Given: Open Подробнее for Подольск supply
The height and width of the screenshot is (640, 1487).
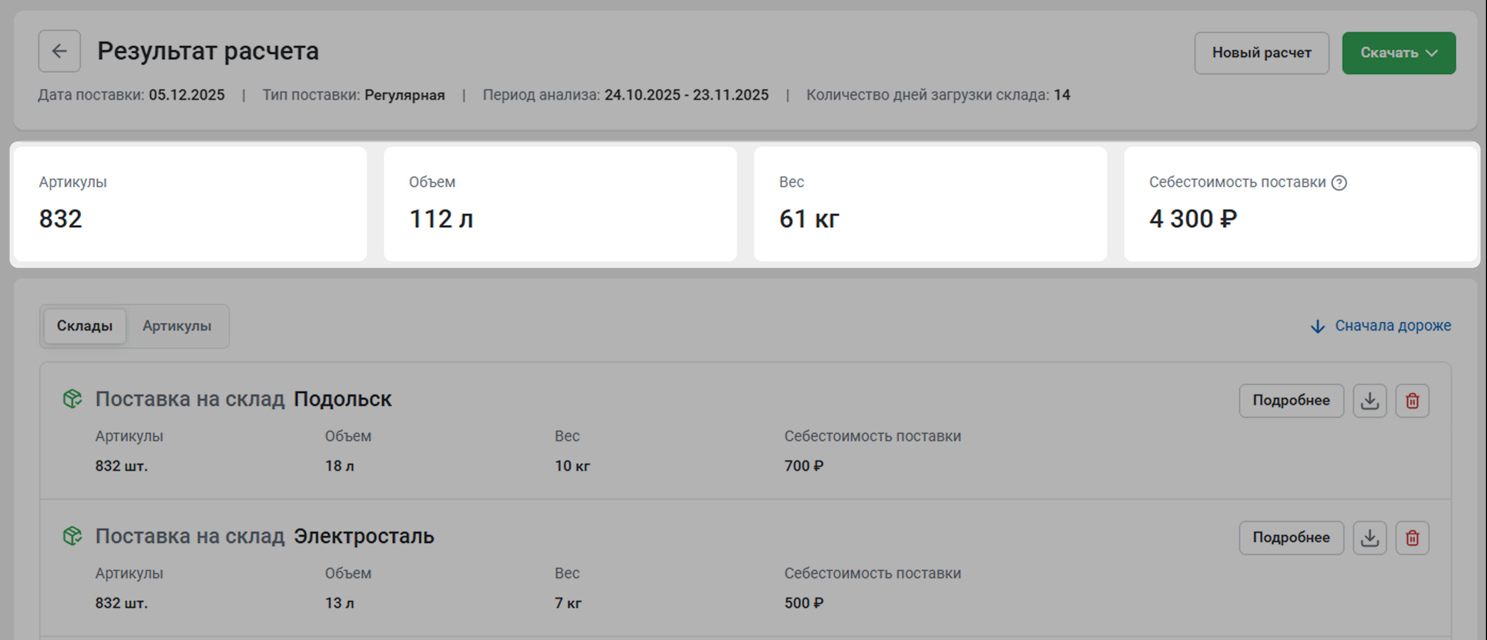Looking at the screenshot, I should click(1291, 400).
